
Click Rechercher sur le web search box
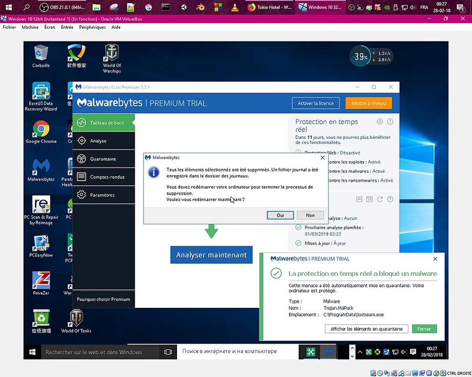click(x=100, y=352)
